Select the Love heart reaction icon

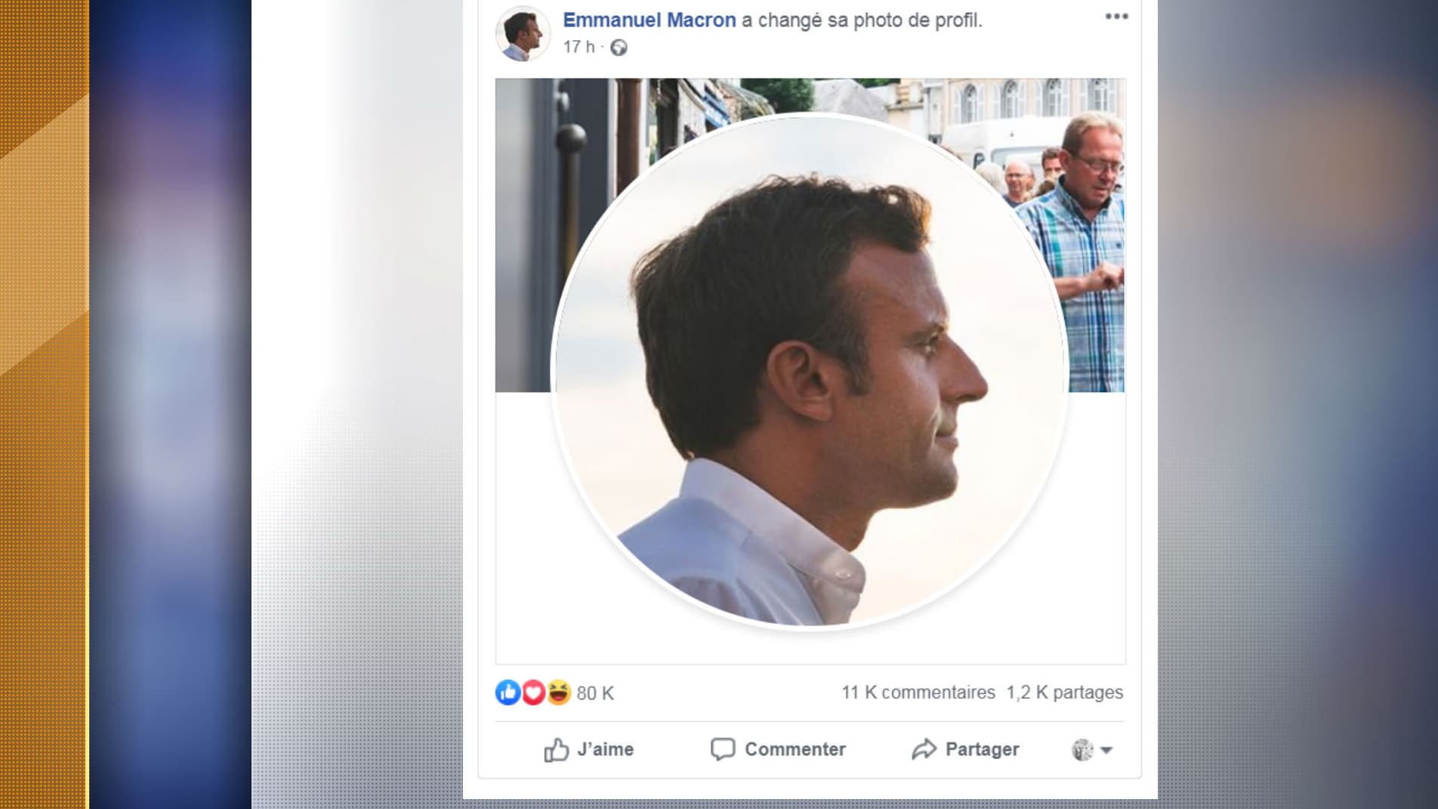click(533, 691)
